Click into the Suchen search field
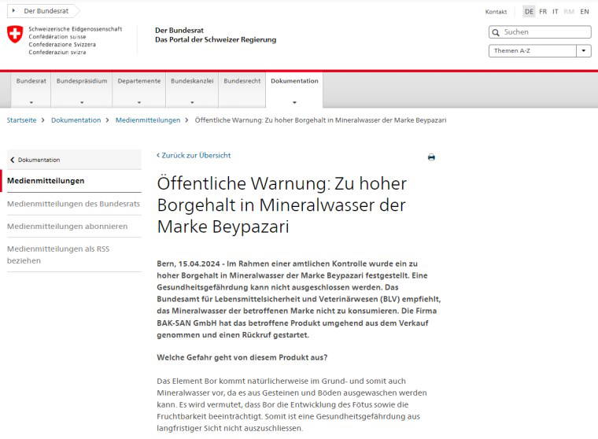The height and width of the screenshot is (439, 598). 544,32
